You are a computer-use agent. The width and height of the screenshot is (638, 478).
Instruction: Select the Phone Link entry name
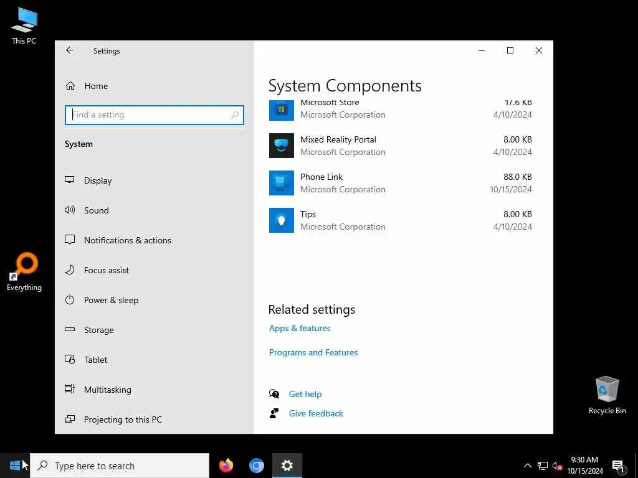click(x=321, y=177)
